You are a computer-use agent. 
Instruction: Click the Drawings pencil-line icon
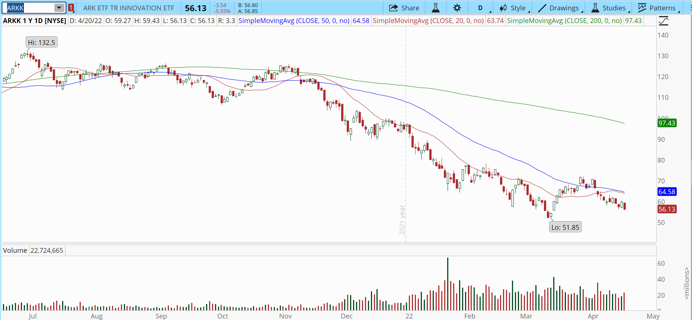coord(542,8)
